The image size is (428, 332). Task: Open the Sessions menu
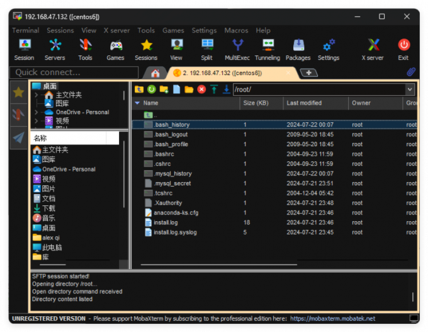coord(60,30)
